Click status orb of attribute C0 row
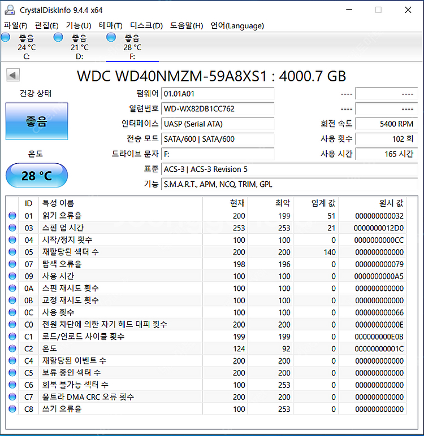424x436 pixels. (12, 324)
